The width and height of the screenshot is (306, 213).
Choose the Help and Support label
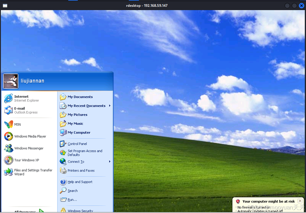(x=80, y=182)
